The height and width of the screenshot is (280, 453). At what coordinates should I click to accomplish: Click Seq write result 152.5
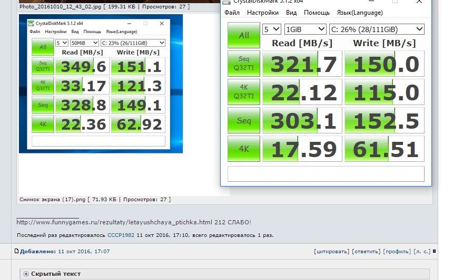click(385, 120)
